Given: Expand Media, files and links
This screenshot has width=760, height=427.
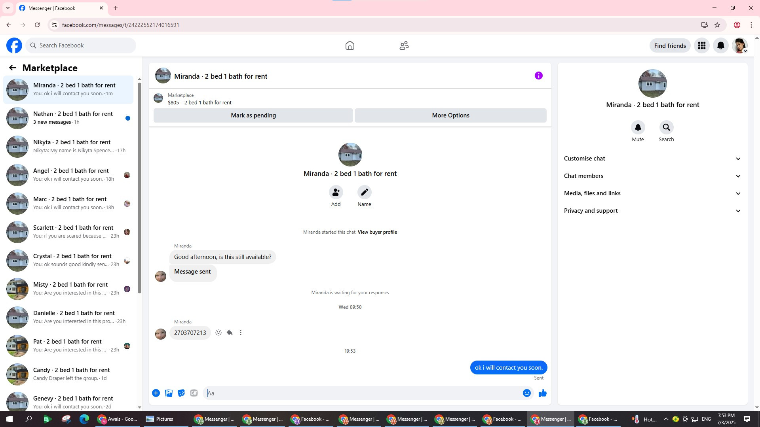Looking at the screenshot, I should (652, 193).
